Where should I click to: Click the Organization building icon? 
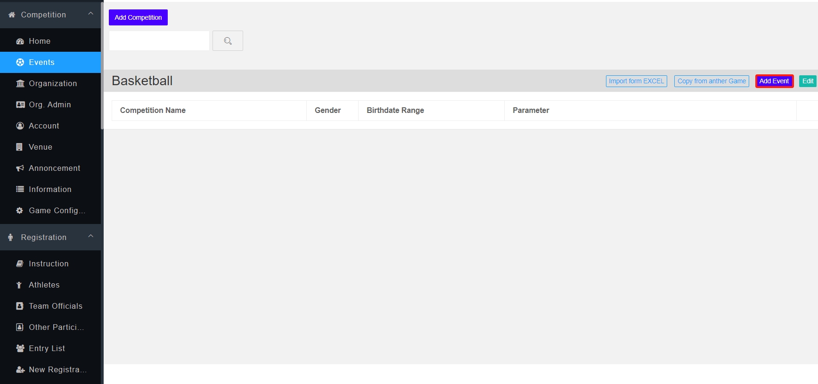tap(20, 83)
